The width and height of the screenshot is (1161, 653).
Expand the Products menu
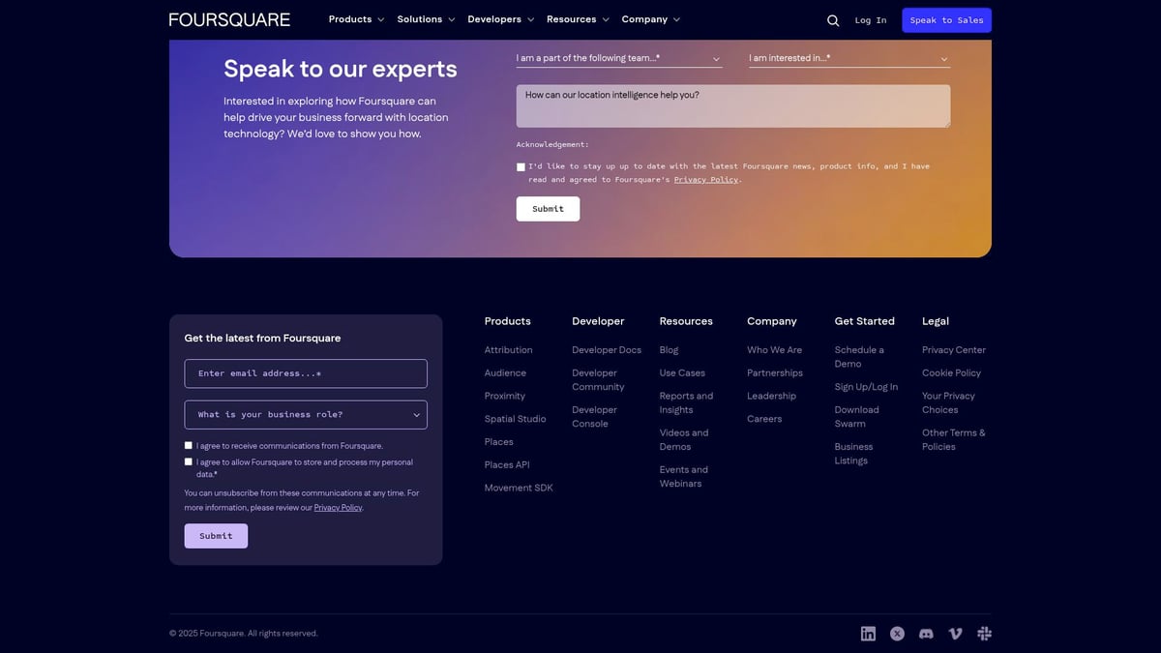click(x=356, y=19)
